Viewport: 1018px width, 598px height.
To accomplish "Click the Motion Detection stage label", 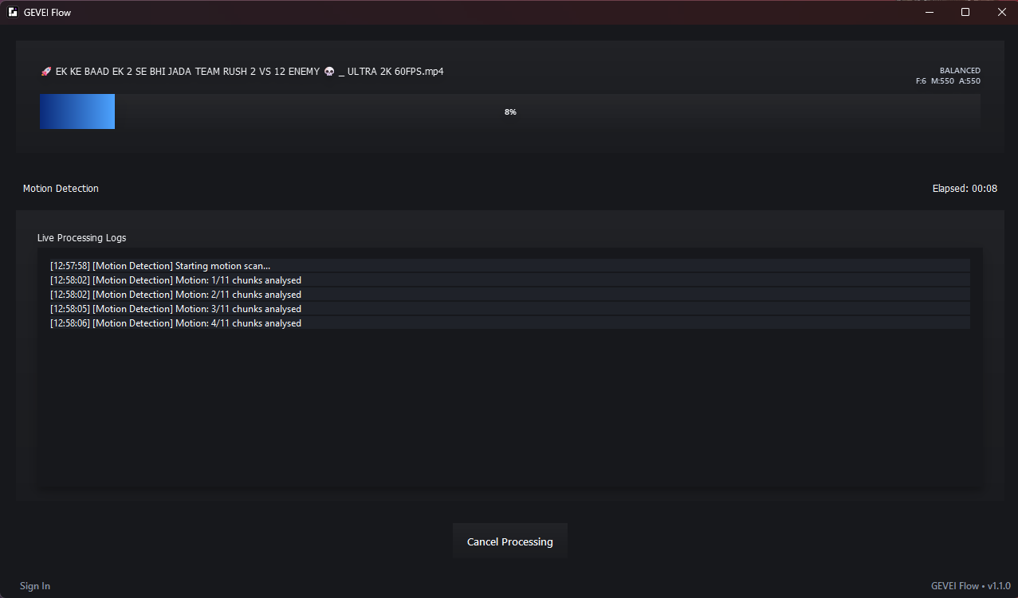I will point(61,189).
